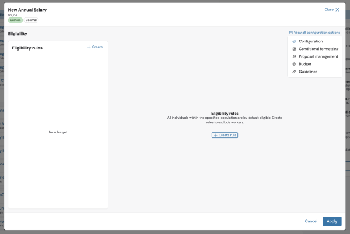The image size is (350, 234).
Task: Select the Budget menu item
Action: 314,64
